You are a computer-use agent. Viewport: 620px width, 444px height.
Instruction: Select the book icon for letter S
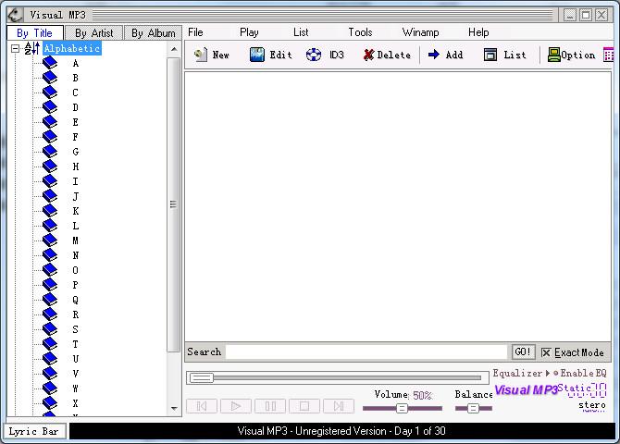point(50,329)
